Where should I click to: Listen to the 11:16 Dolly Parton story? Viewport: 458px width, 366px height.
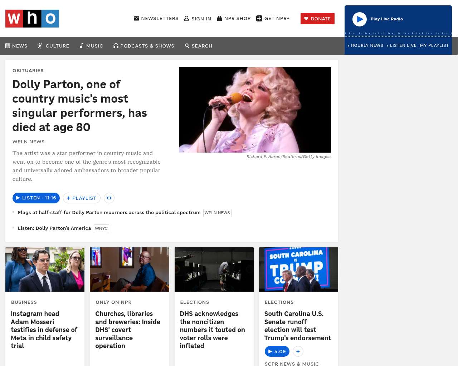pos(36,198)
